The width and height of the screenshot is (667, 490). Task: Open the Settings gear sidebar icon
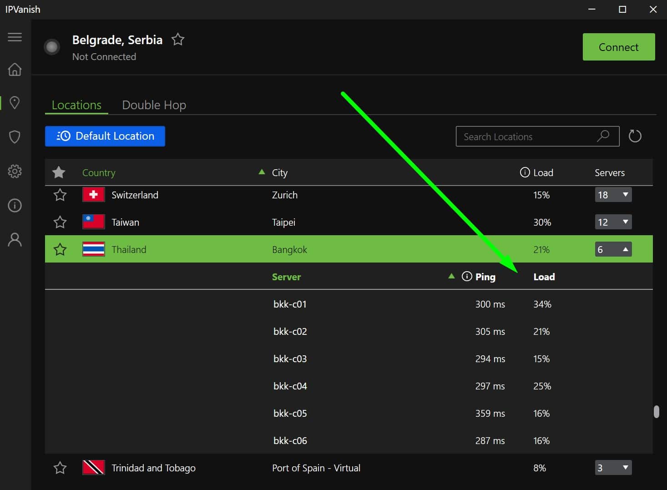pos(15,171)
